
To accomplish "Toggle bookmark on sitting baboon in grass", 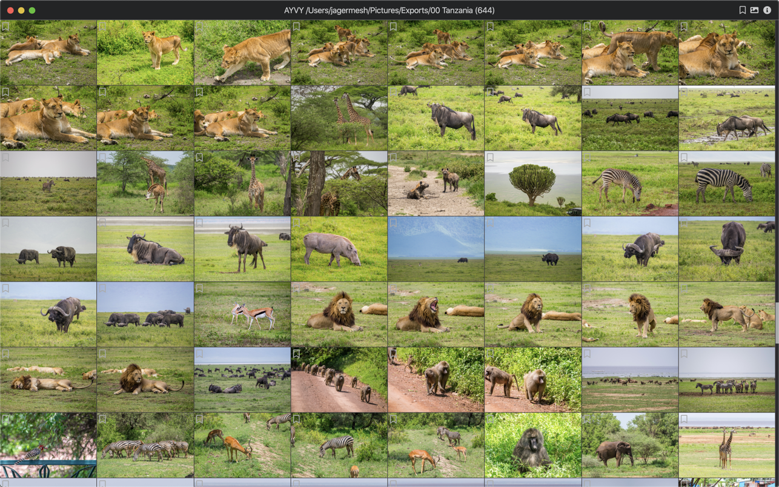I will [490, 419].
